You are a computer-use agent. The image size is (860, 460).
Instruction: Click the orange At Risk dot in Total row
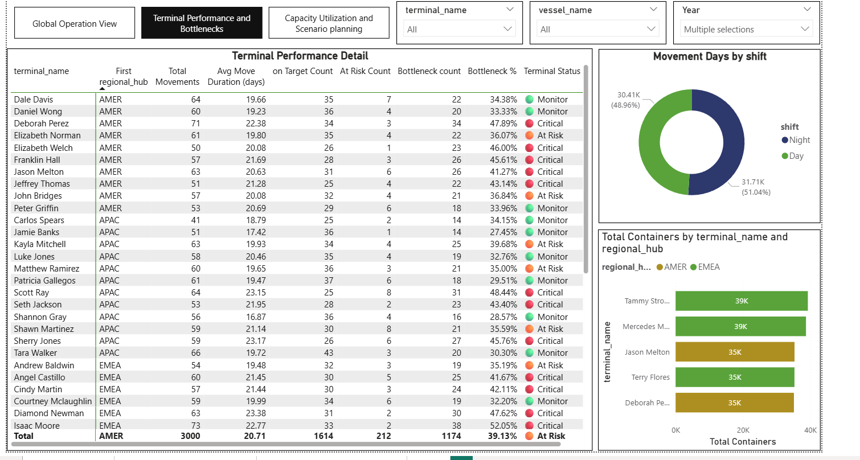529,436
